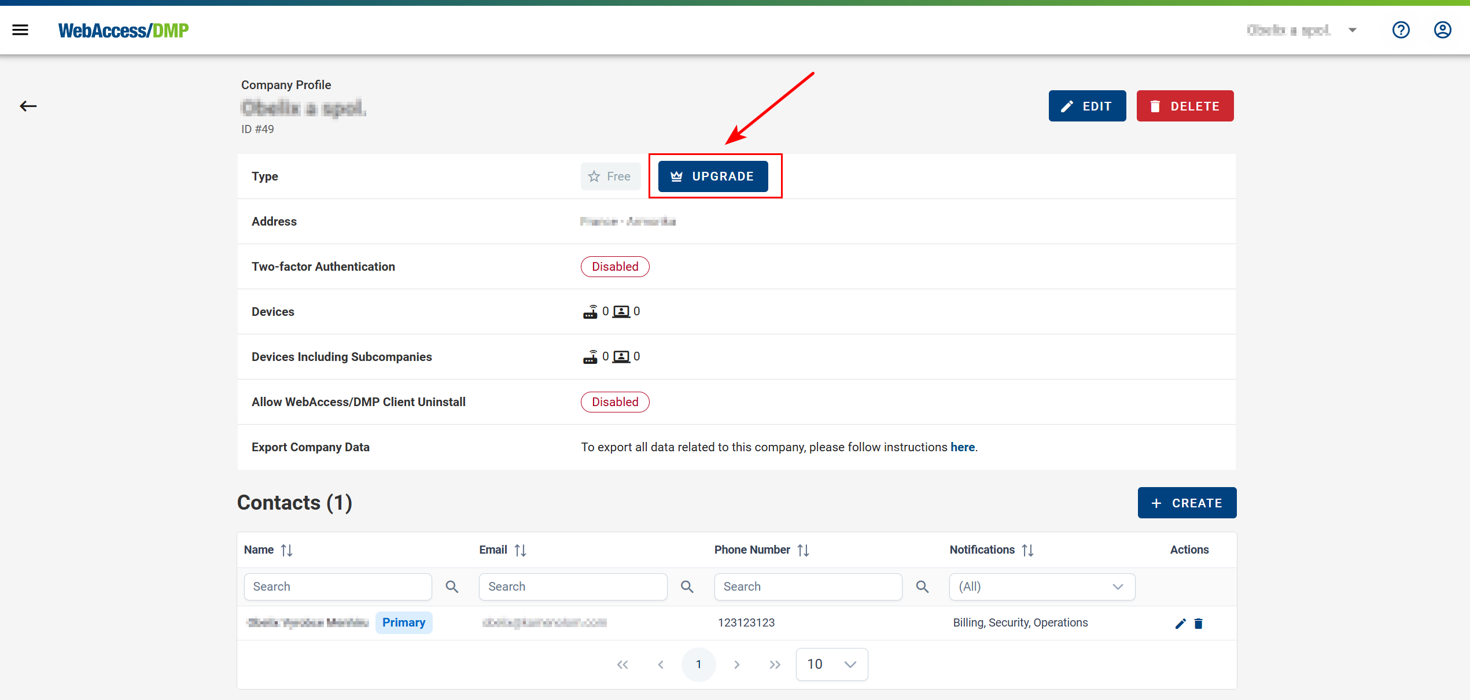The width and height of the screenshot is (1470, 700).
Task: Click the Email column search magnifier
Action: [687, 587]
